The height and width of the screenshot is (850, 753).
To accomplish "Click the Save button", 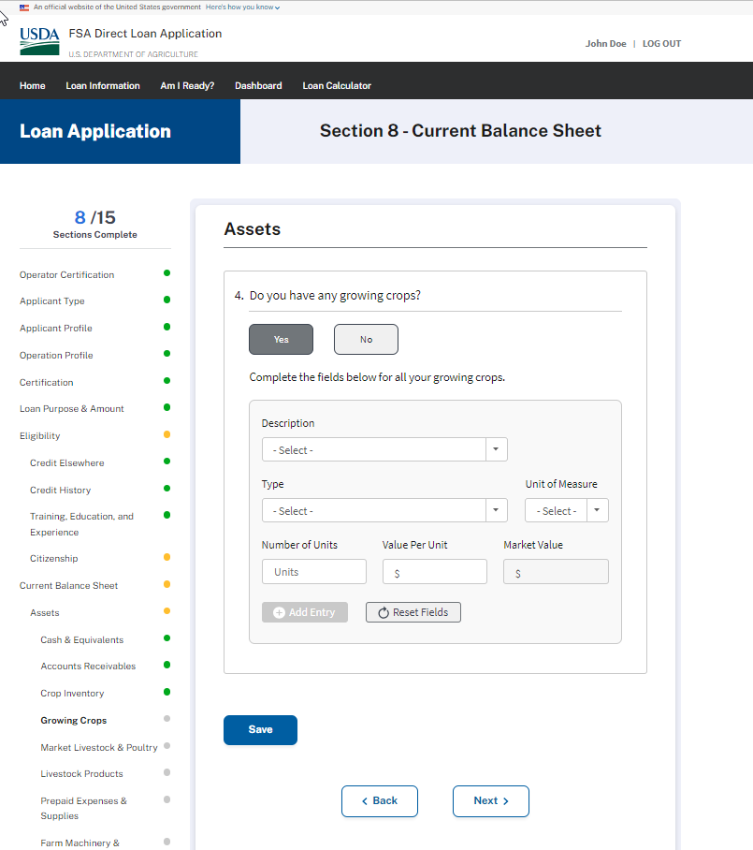I will (x=261, y=729).
